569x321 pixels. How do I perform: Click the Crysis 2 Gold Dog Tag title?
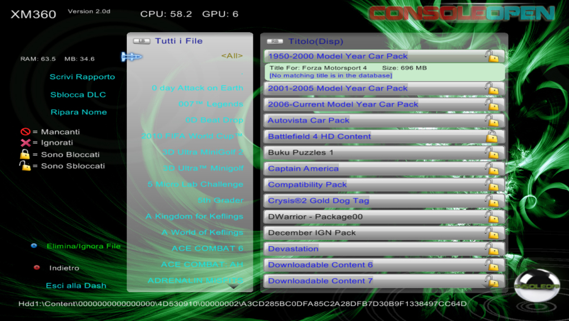318,200
